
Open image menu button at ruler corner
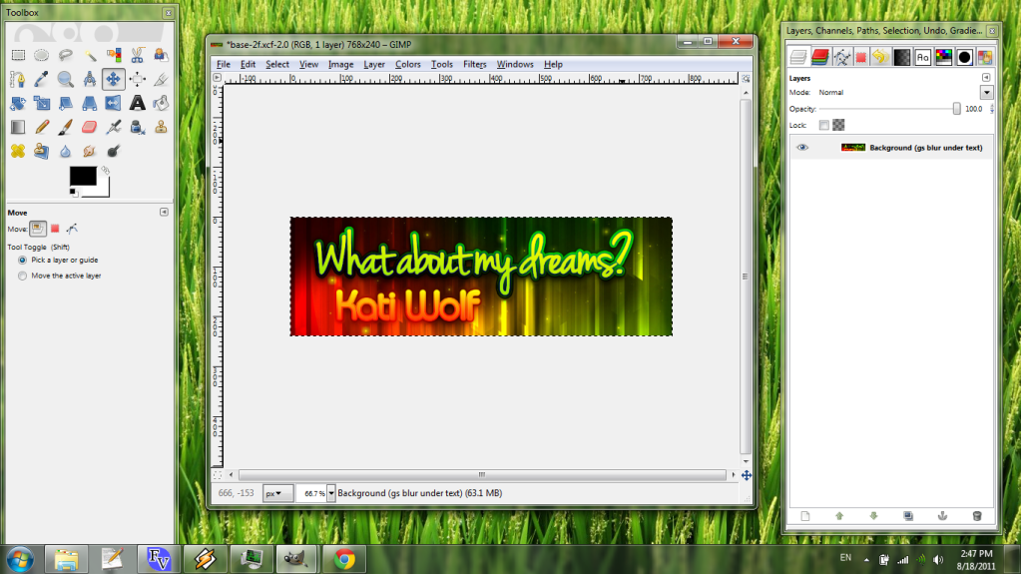click(x=218, y=78)
